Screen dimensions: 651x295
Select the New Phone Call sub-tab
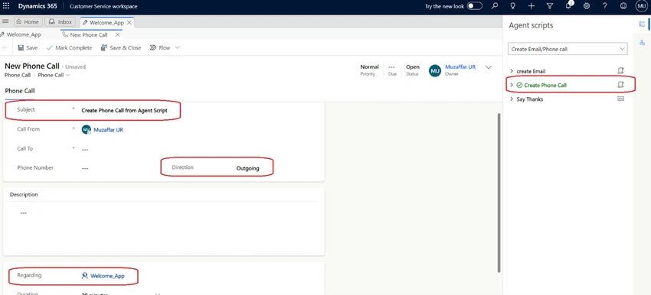click(85, 35)
